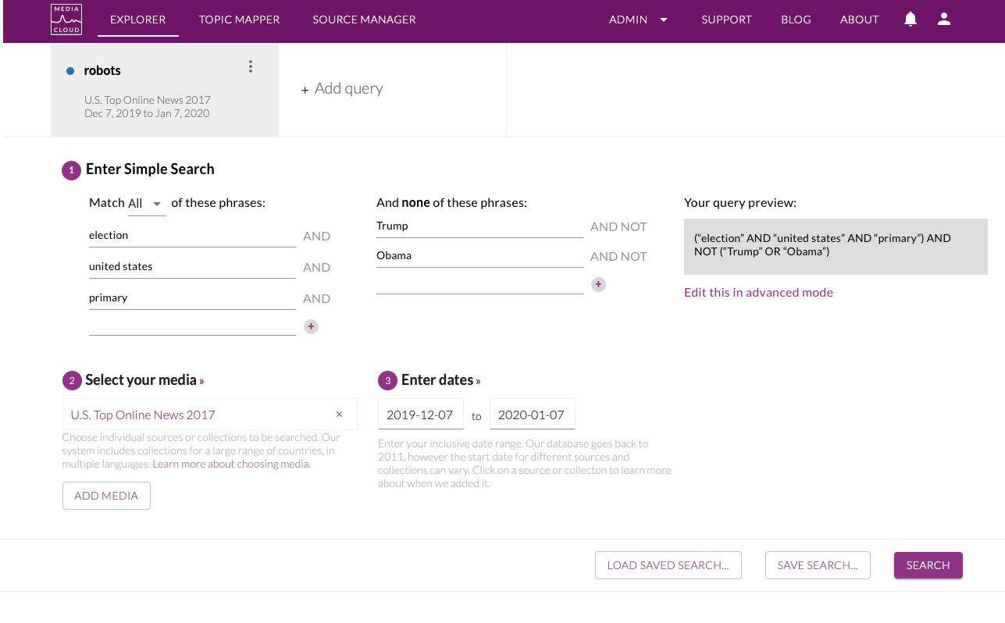
Task: Go to the Source Manager tab
Action: tap(364, 20)
